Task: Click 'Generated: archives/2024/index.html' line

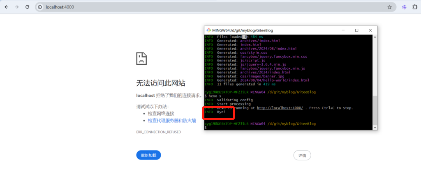Action: 248,72
